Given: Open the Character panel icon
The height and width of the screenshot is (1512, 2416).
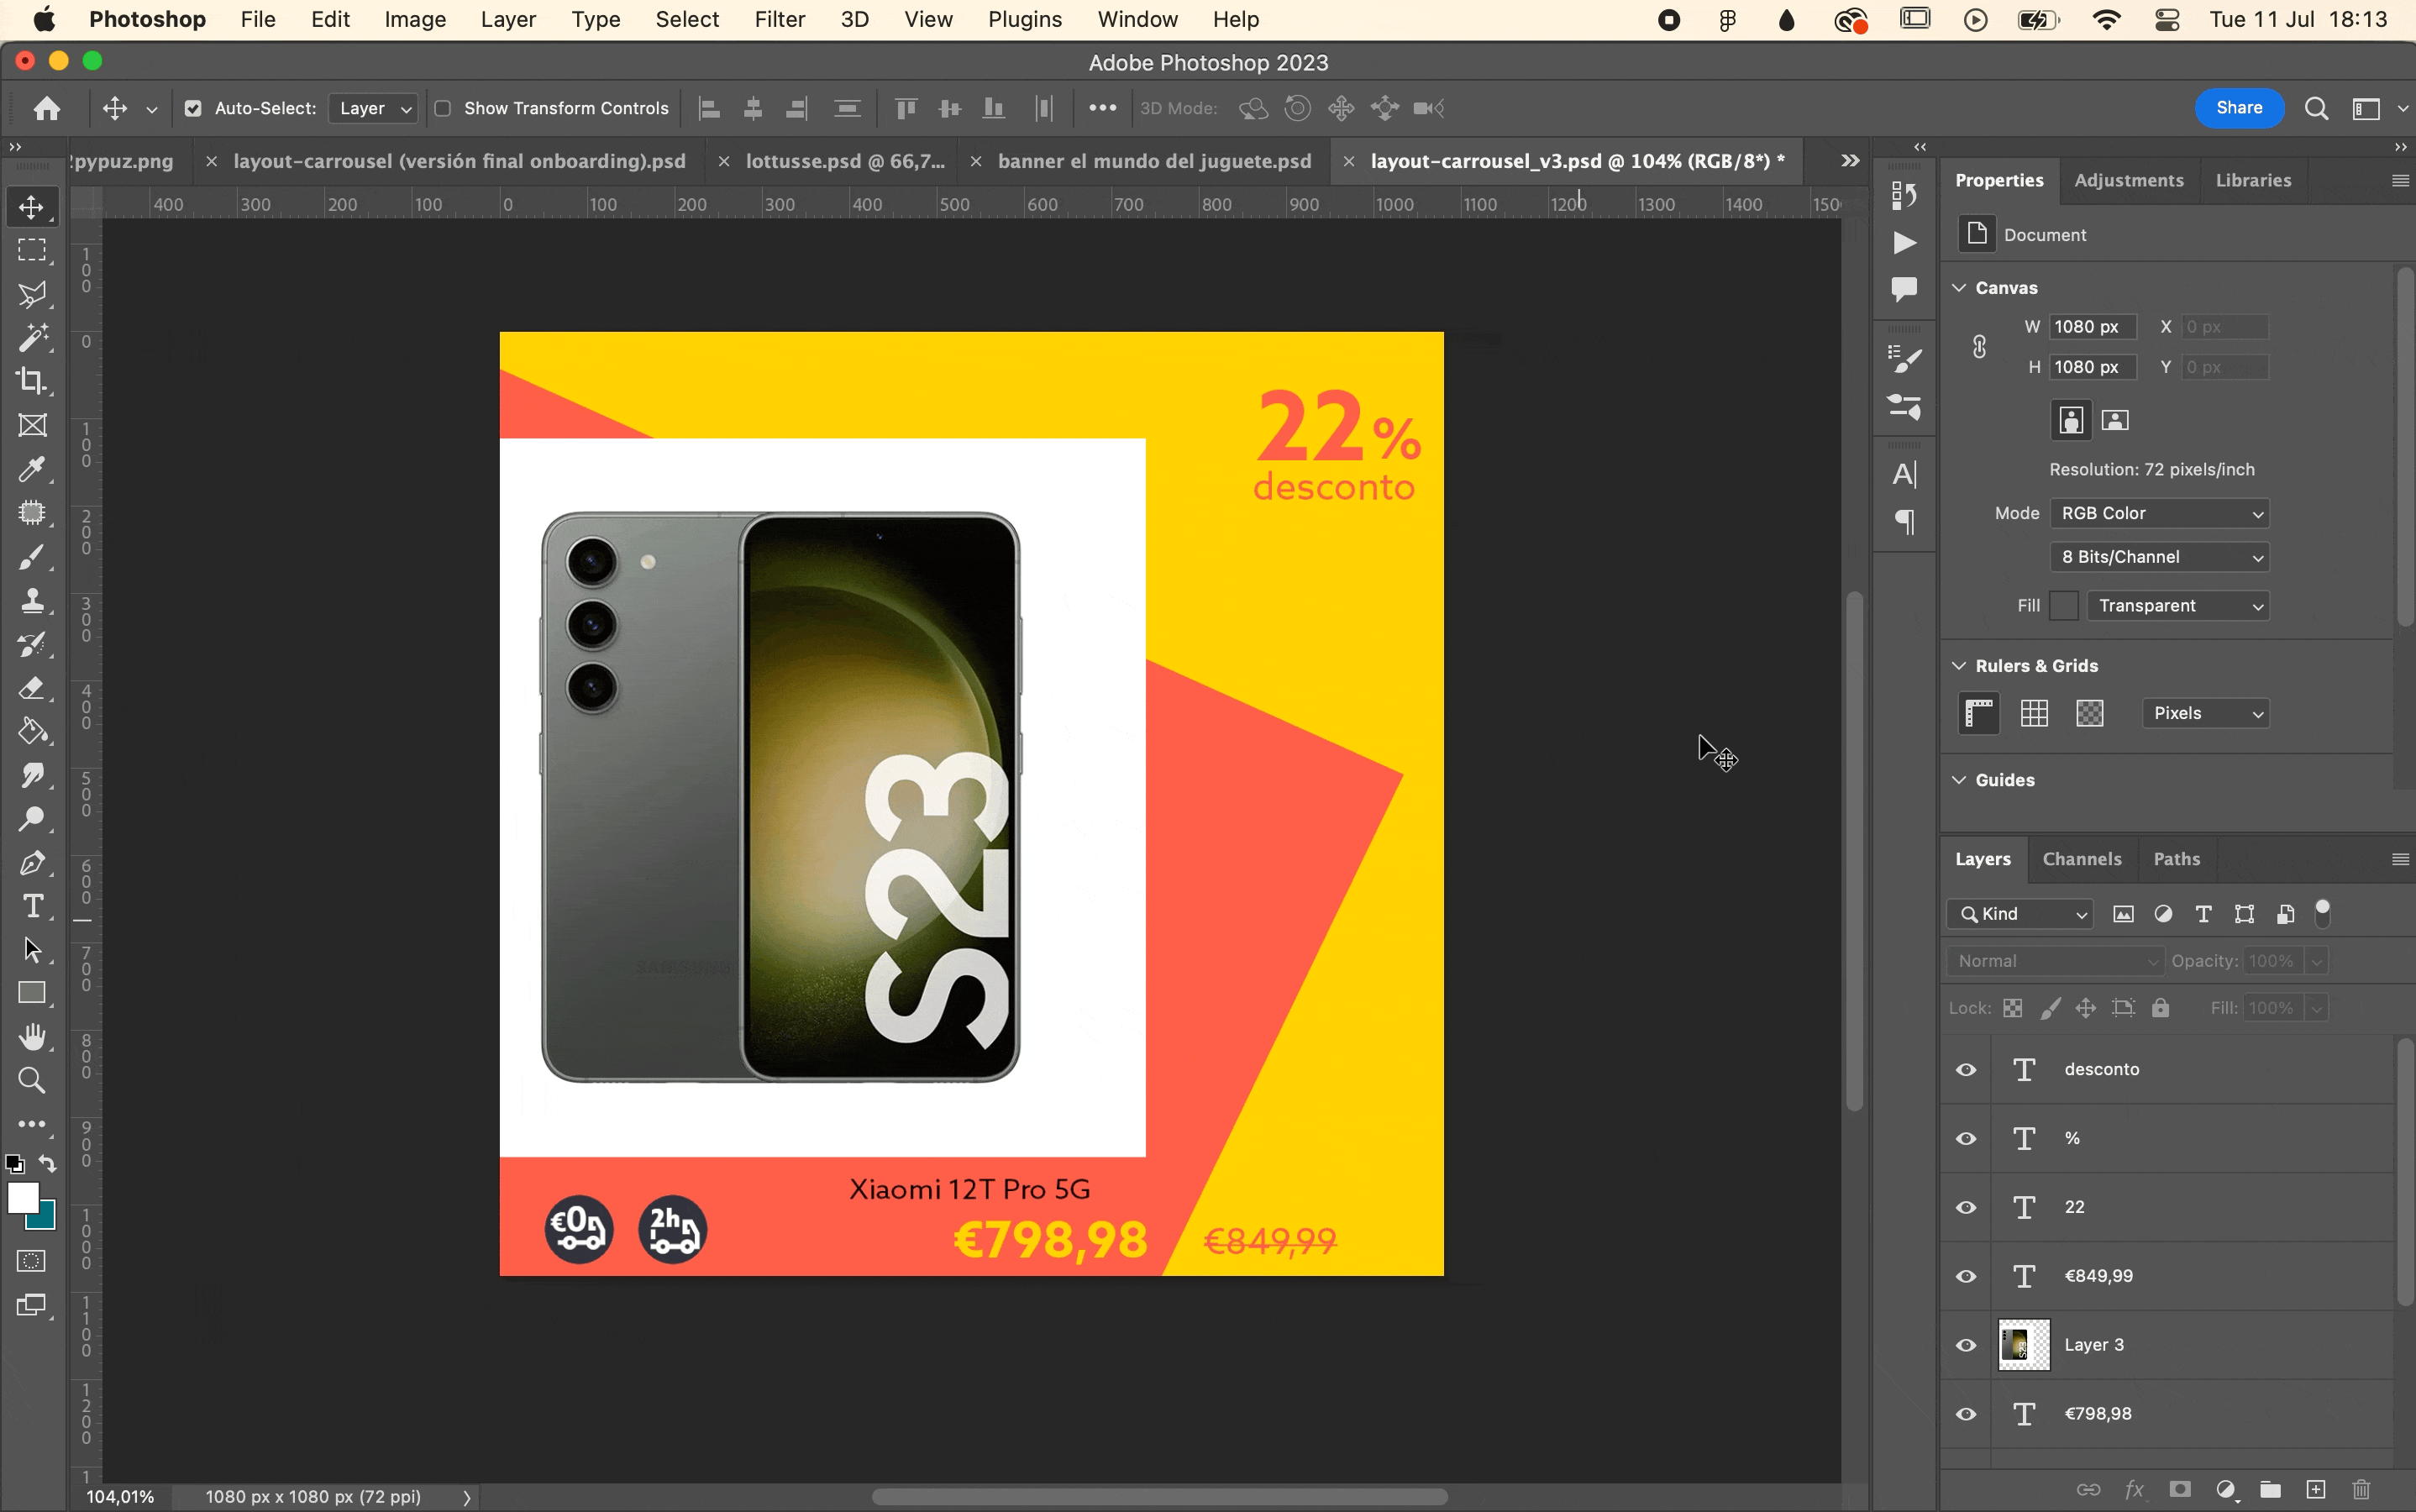Looking at the screenshot, I should coord(1904,474).
